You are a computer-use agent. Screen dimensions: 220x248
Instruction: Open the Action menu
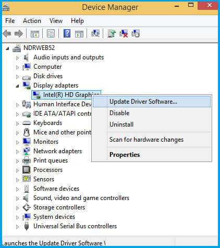pos(32,21)
